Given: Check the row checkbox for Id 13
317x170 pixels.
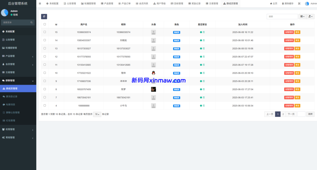Looking at the screenshot, I should tap(45, 48).
